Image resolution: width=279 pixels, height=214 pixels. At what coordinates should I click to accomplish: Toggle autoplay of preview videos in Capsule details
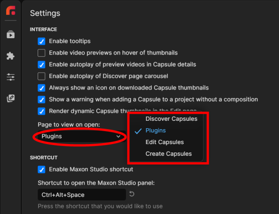(x=41, y=64)
